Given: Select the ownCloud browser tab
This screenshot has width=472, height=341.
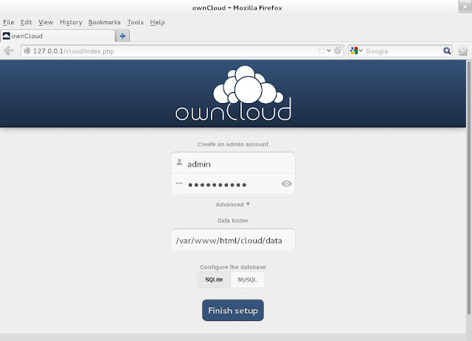Looking at the screenshot, I should pos(58,36).
